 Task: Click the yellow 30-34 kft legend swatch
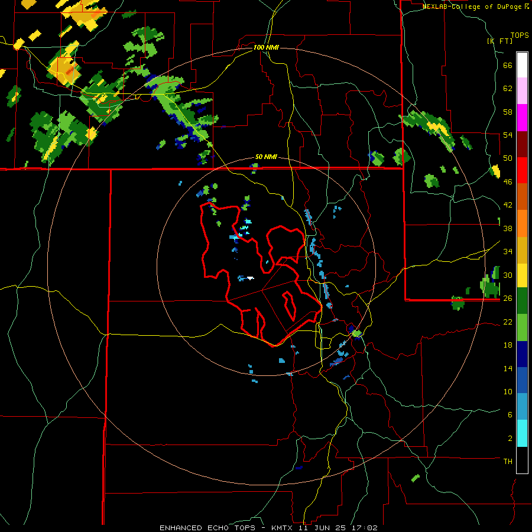pyautogui.click(x=522, y=275)
